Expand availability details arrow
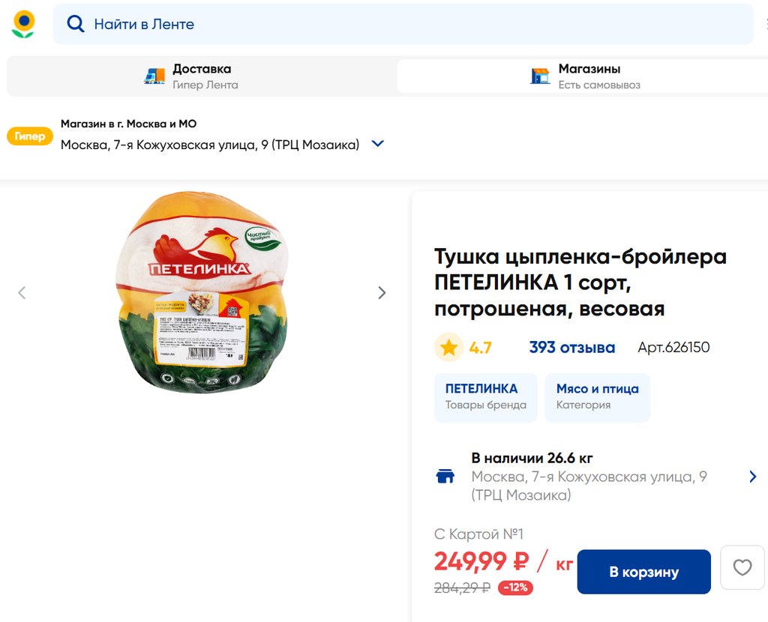This screenshot has width=768, height=622. coord(752,477)
